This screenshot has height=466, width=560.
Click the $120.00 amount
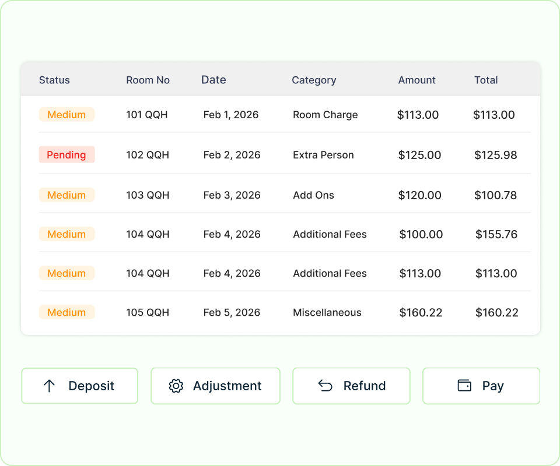419,195
